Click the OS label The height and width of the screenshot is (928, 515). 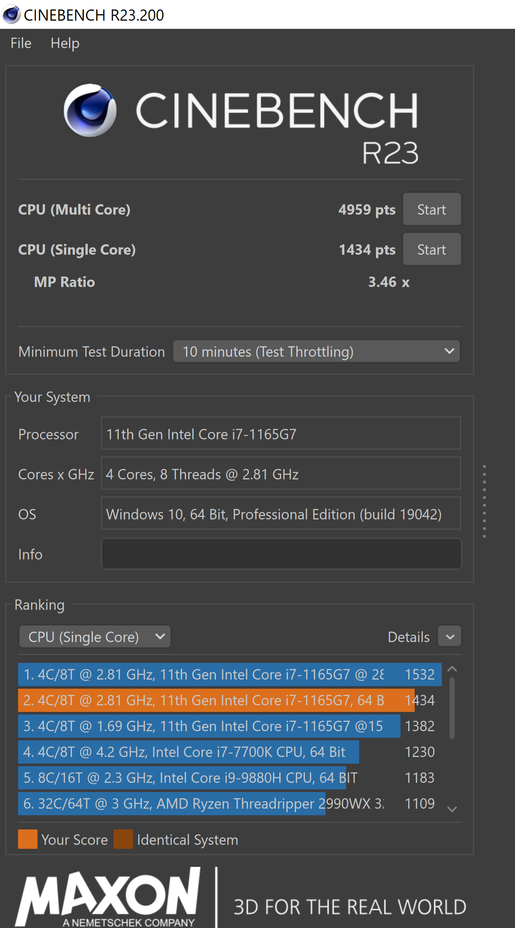coord(27,514)
